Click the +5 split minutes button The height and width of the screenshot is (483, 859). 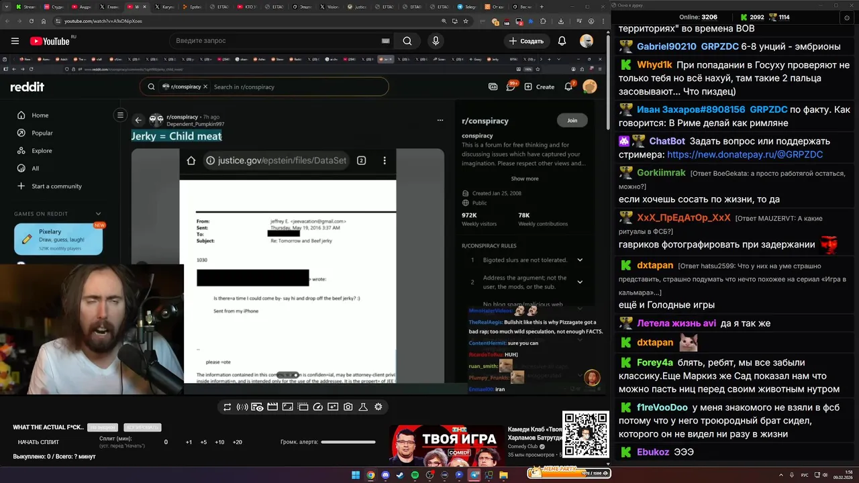pyautogui.click(x=203, y=442)
